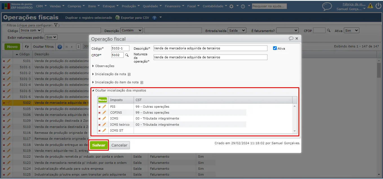Open the Vendas menu
Screen dimensions: 383x179
pos(57,6)
